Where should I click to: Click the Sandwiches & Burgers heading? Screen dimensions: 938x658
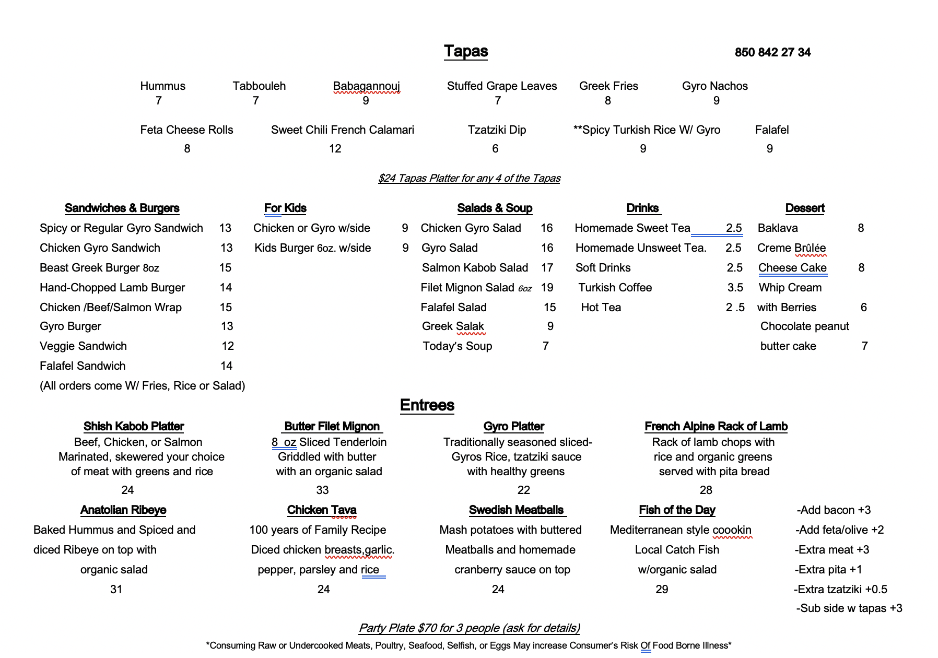[x=122, y=208]
